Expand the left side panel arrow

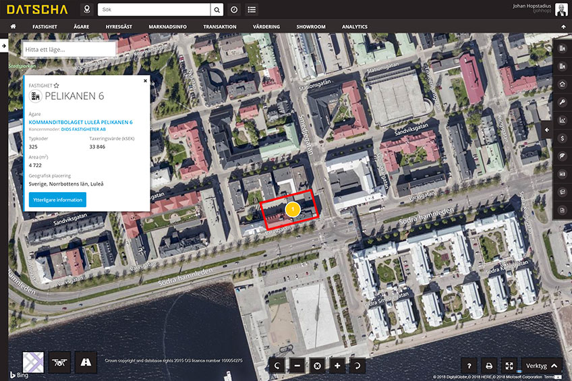pyautogui.click(x=3, y=46)
